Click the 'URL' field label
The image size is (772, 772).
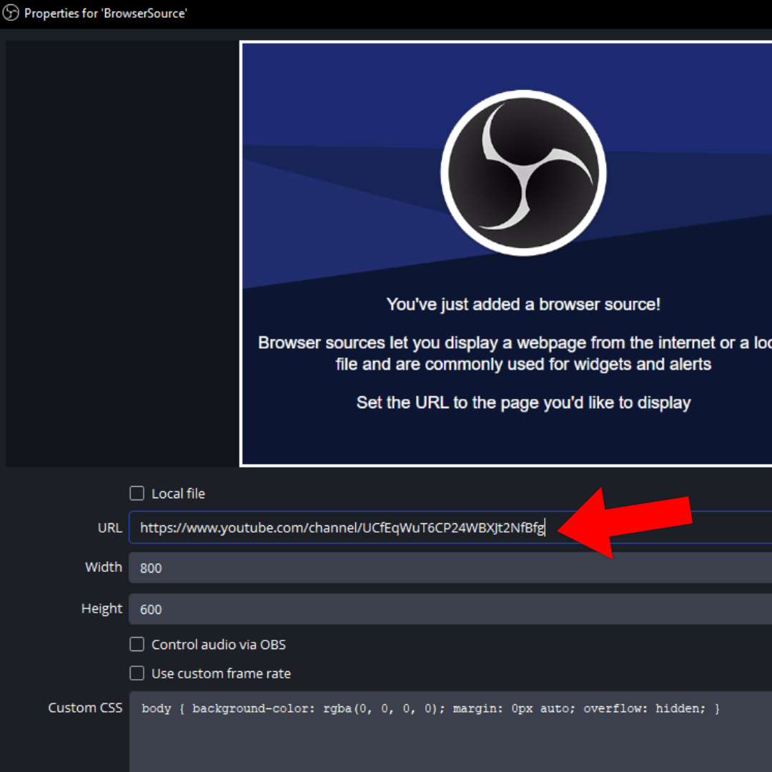pos(109,528)
